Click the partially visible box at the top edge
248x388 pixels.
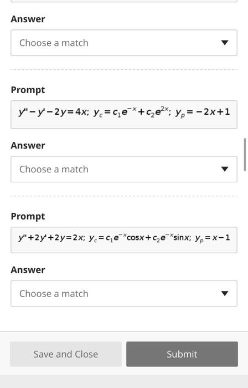click(124, 1)
